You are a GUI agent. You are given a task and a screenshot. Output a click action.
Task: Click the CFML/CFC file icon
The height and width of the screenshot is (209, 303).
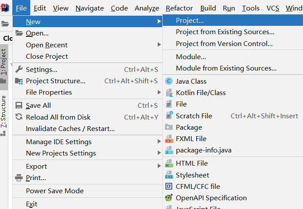pyautogui.click(x=169, y=187)
